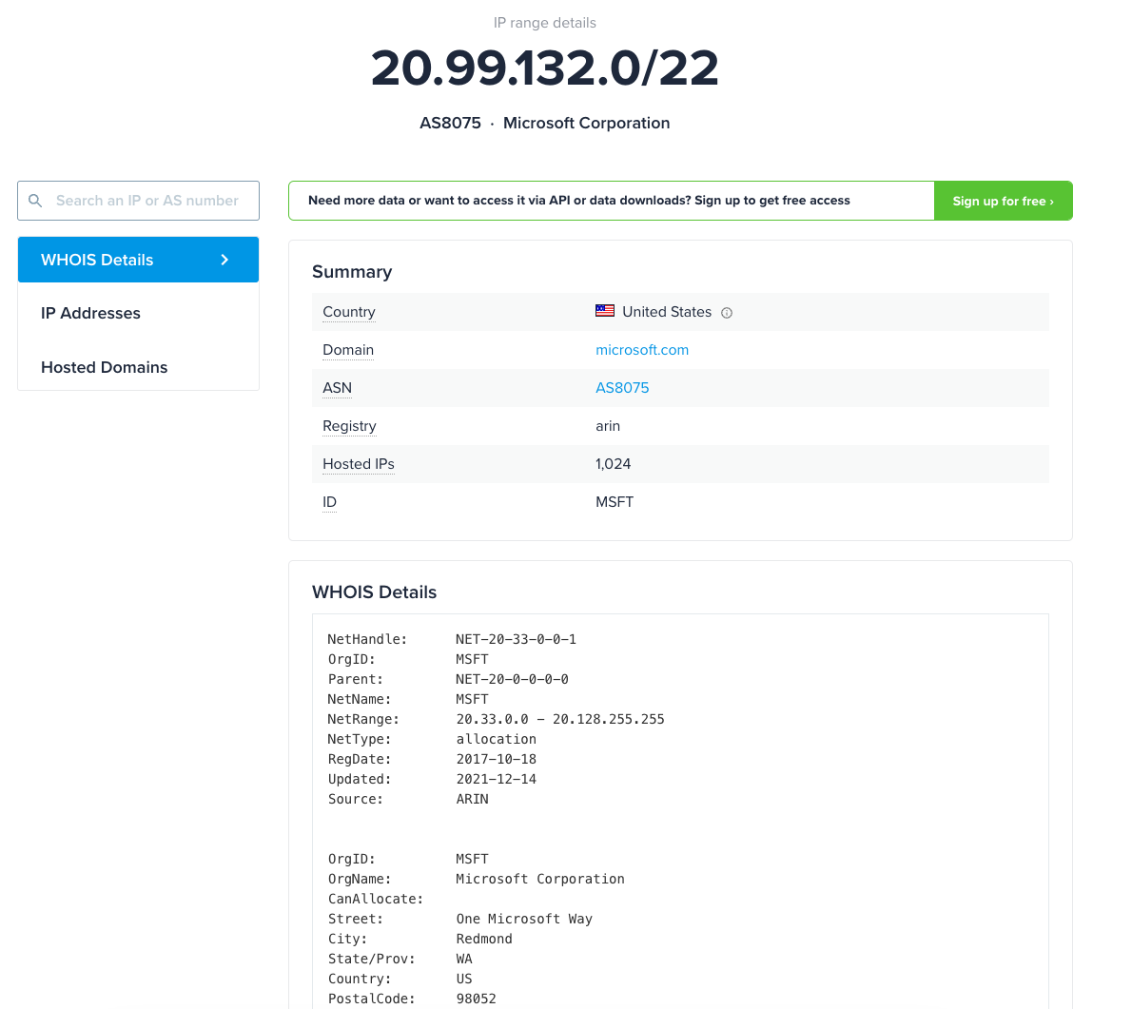Click the ID label in Summary

click(x=329, y=502)
